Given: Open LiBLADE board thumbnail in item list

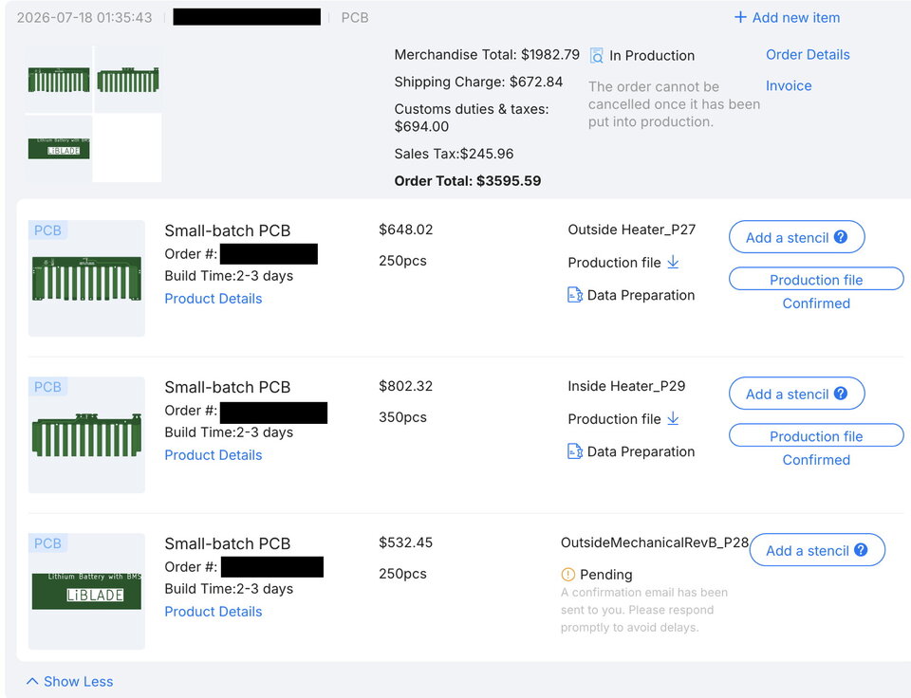Looking at the screenshot, I should point(86,591).
